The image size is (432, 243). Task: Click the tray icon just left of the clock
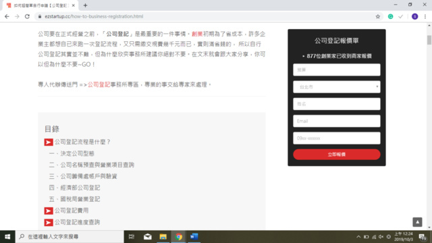tap(389, 237)
